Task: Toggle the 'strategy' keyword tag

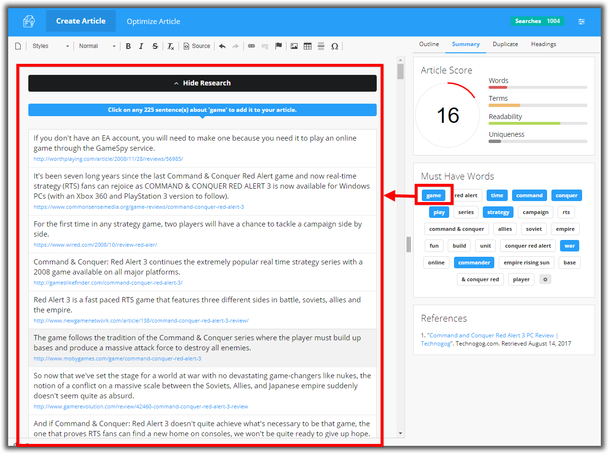Action: coord(498,212)
